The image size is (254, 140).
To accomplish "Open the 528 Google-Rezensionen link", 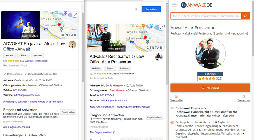I will click(x=34, y=61).
